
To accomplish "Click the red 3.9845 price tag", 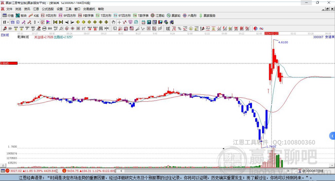I will pyautogui.click(x=9, y=63).
